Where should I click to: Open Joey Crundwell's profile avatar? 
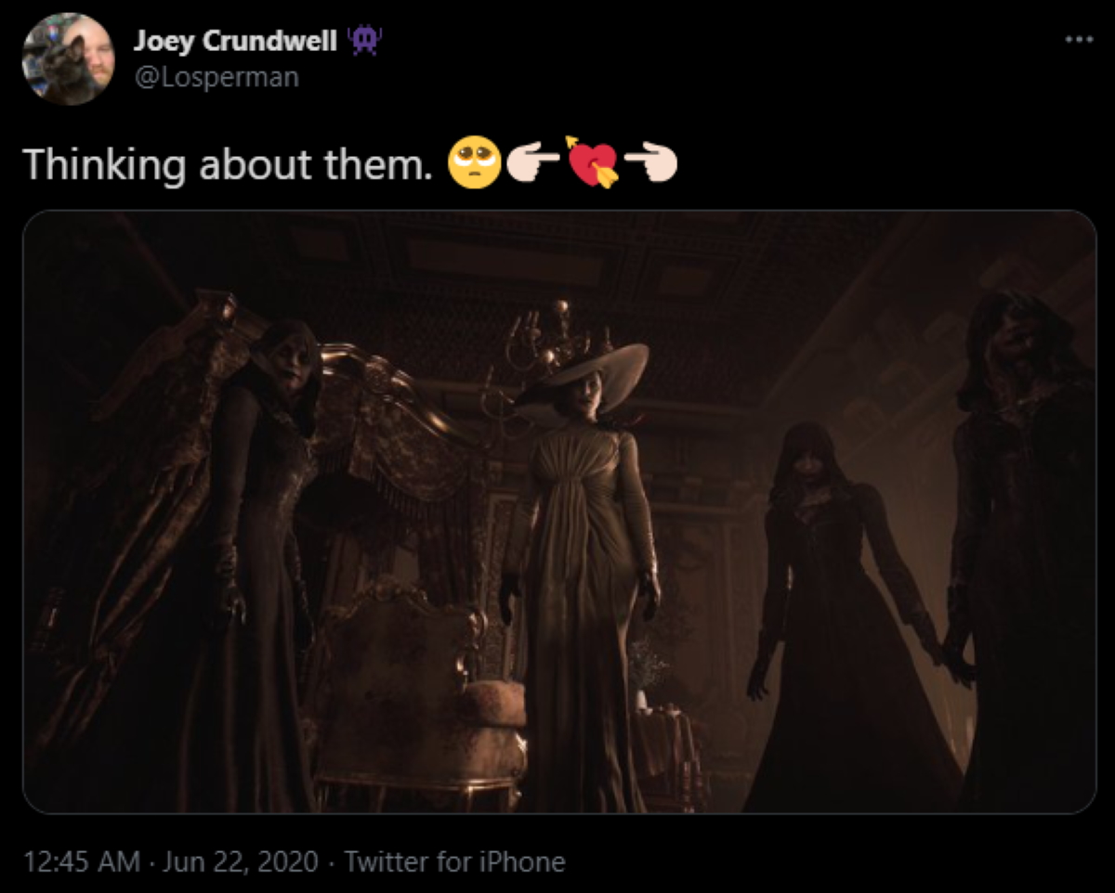coord(69,58)
